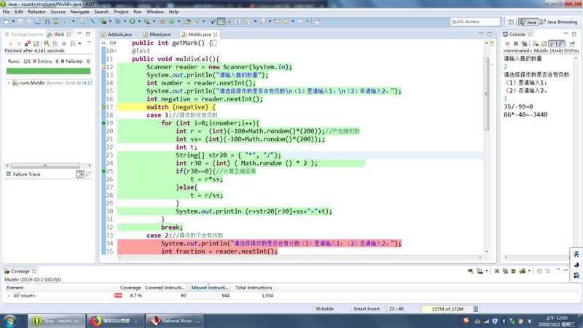Click Console Remove All Terminated icon
This screenshot has width=583, height=328.
tap(525, 44)
